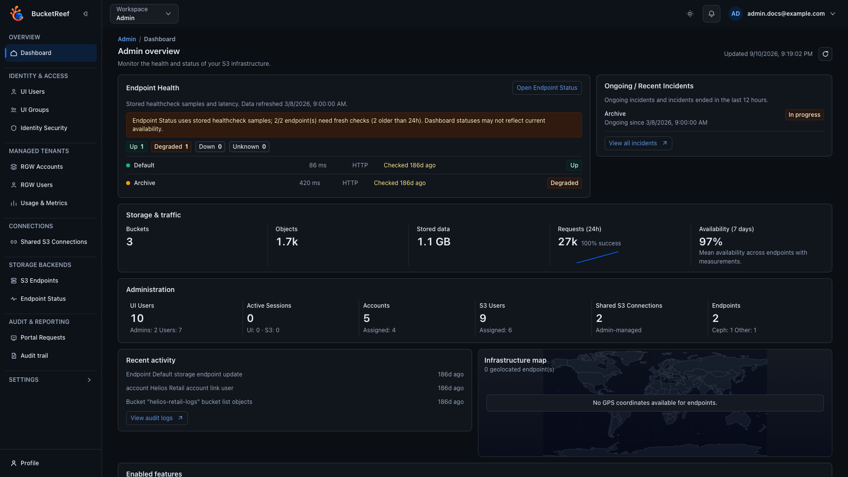Open RGW Users page
The height and width of the screenshot is (477, 848).
(51, 185)
